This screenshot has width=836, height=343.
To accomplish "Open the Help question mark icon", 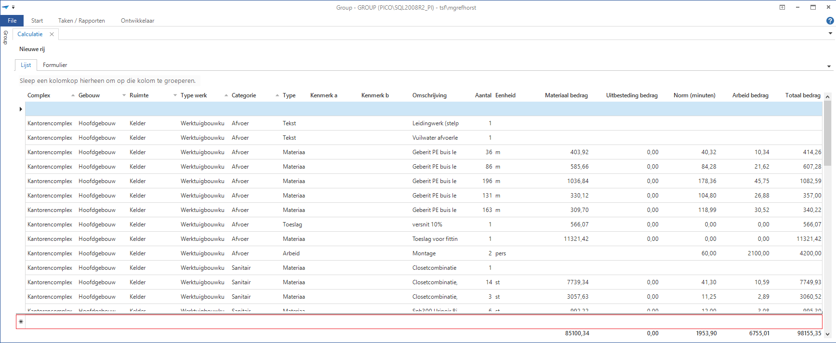I will pyautogui.click(x=830, y=21).
